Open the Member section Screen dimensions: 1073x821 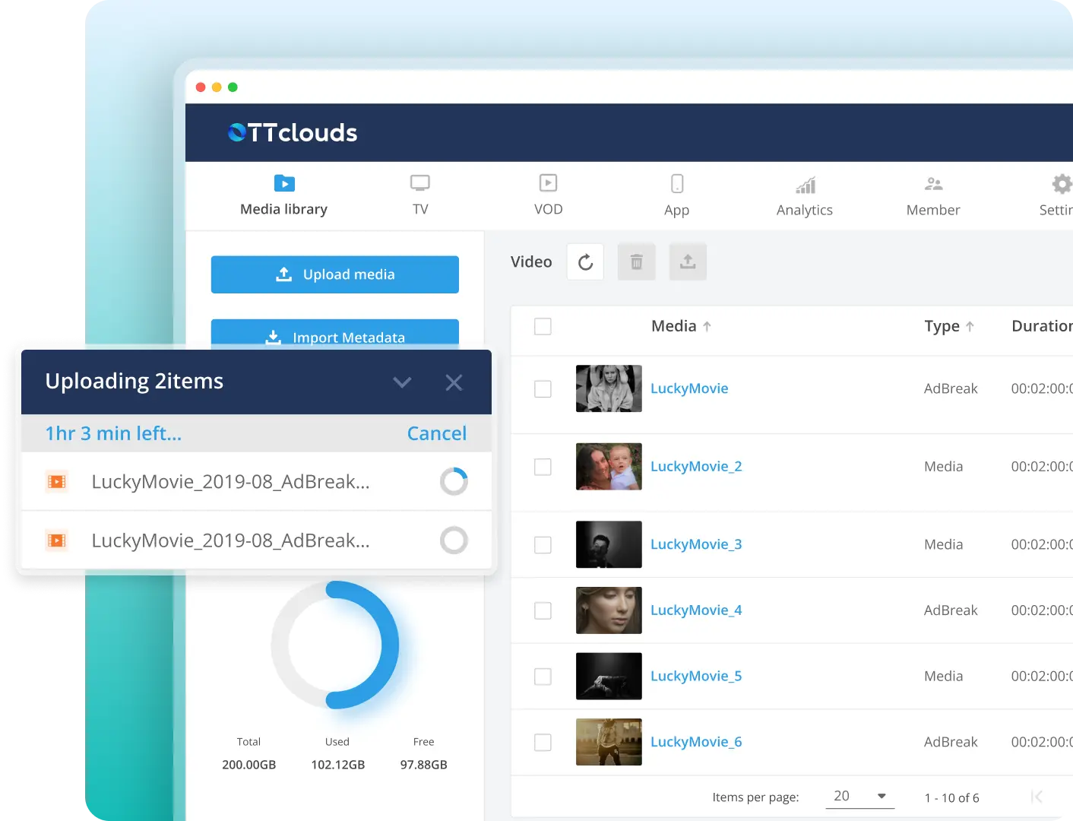coord(933,195)
